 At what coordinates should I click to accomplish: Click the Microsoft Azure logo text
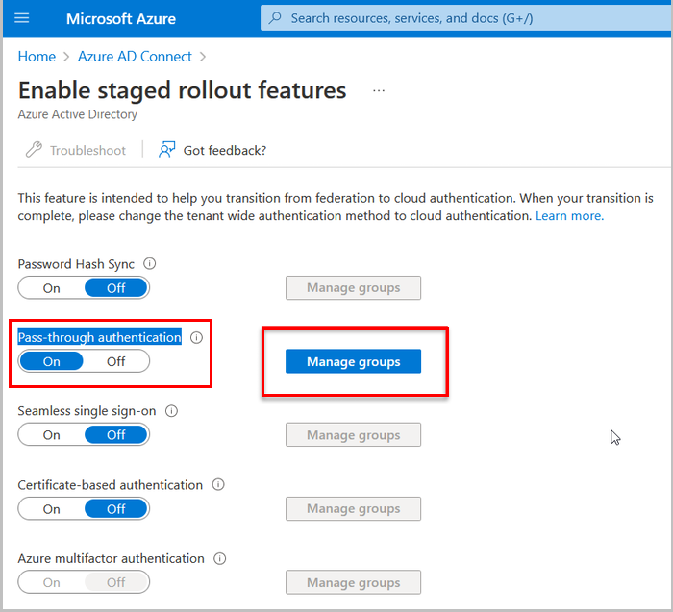point(121,18)
